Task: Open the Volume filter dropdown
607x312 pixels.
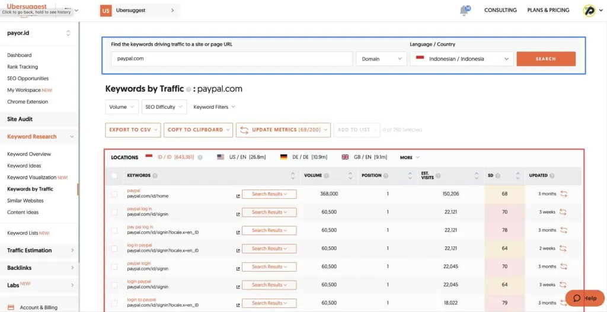Action: click(x=122, y=107)
